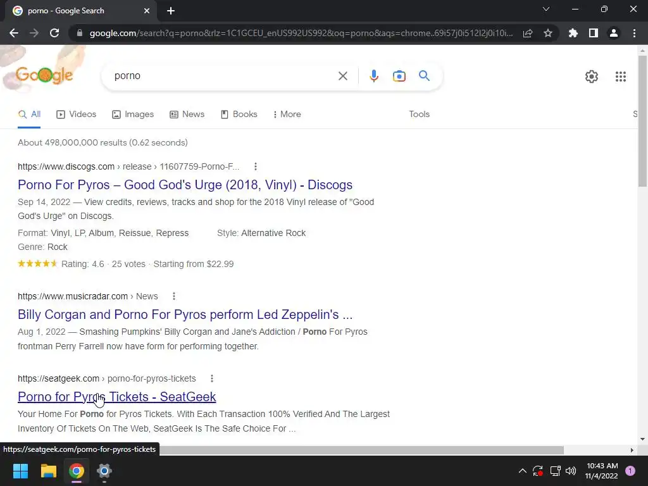Open the Settings gear taskbar app

(x=104, y=471)
